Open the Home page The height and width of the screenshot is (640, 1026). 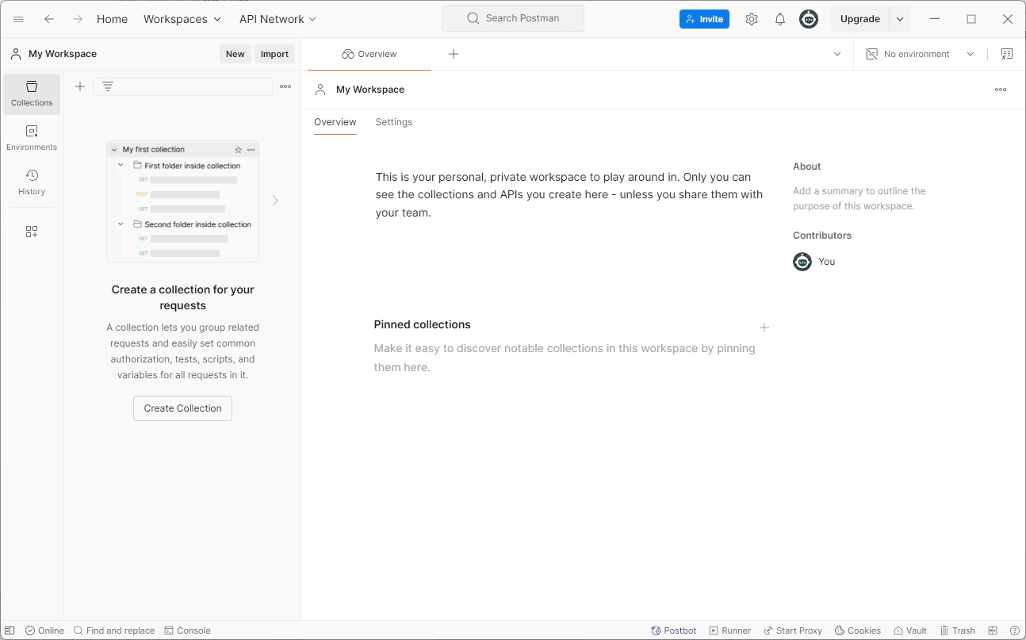[x=112, y=19]
